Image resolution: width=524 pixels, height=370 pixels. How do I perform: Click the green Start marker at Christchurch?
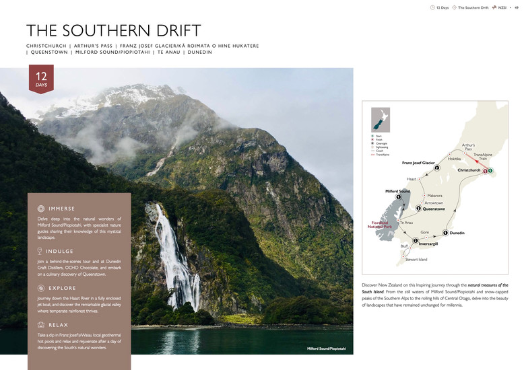click(490, 171)
